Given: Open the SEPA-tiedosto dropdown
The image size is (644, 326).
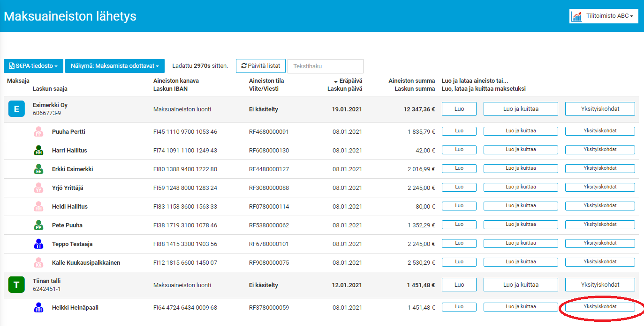Looking at the screenshot, I should coord(33,66).
